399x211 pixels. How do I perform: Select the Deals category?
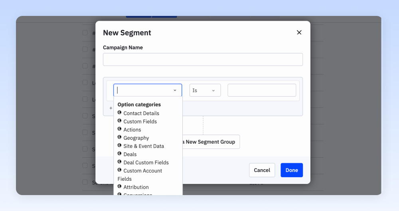(x=130, y=154)
